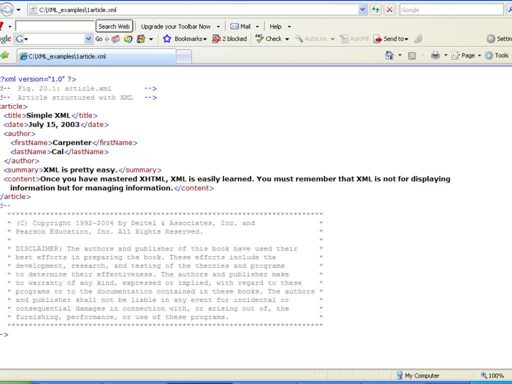512x384 pixels.
Task: Expand the Google search box dropdown
Action: tap(88, 39)
